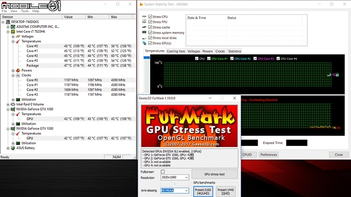Image resolution: width=351 pixels, height=197 pixels.
Task: Collapse the CPU Temperatures node
Action: (13, 41)
